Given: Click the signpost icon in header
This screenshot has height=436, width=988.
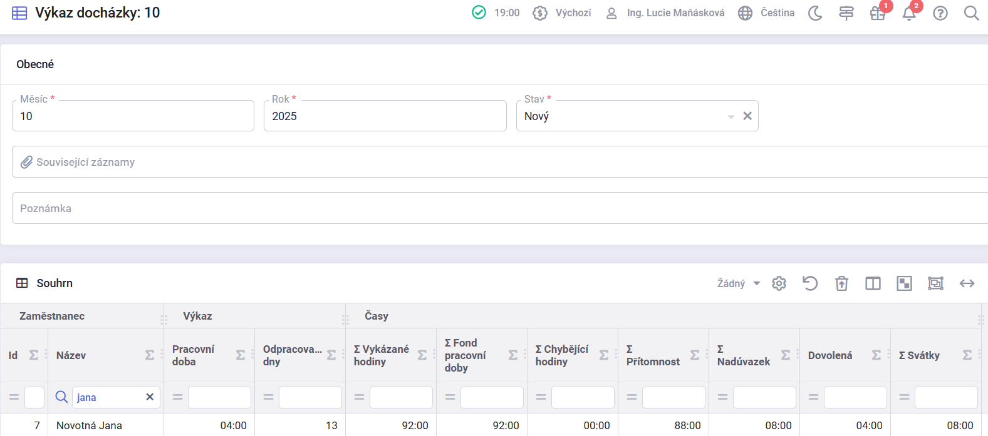Looking at the screenshot, I should (846, 13).
